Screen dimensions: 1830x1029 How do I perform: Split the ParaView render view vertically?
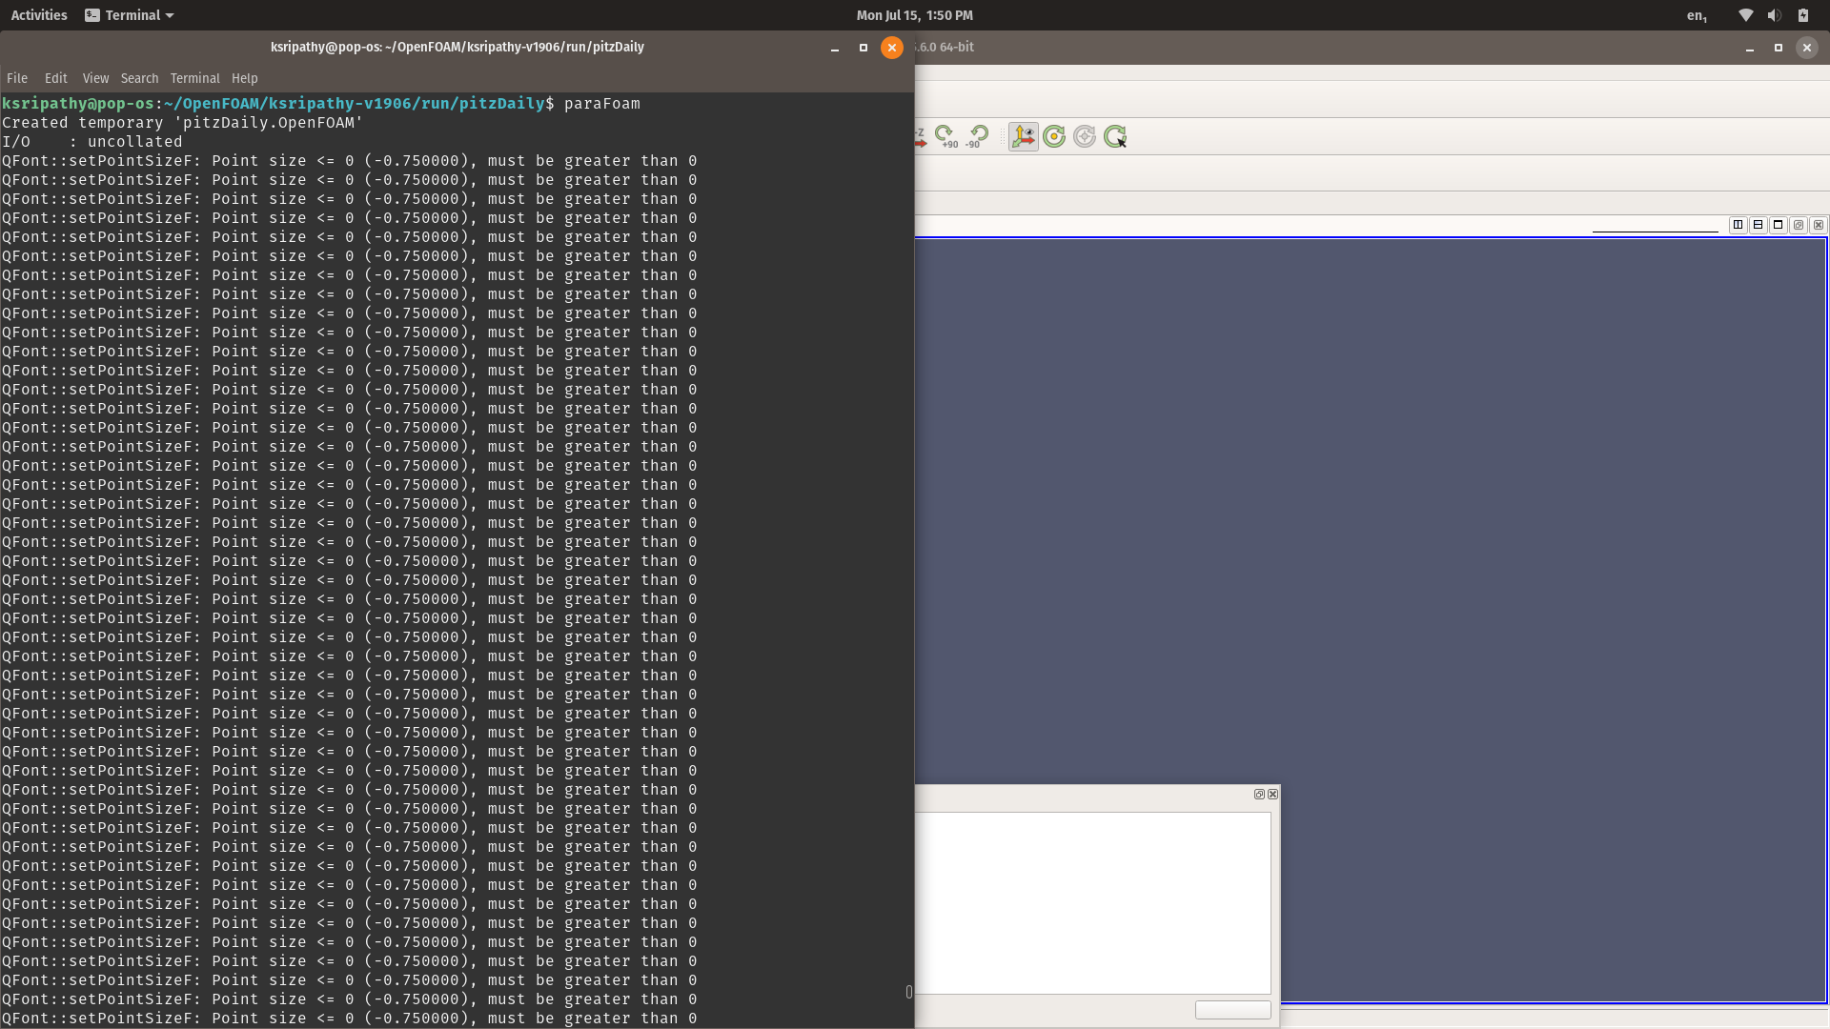click(1758, 225)
